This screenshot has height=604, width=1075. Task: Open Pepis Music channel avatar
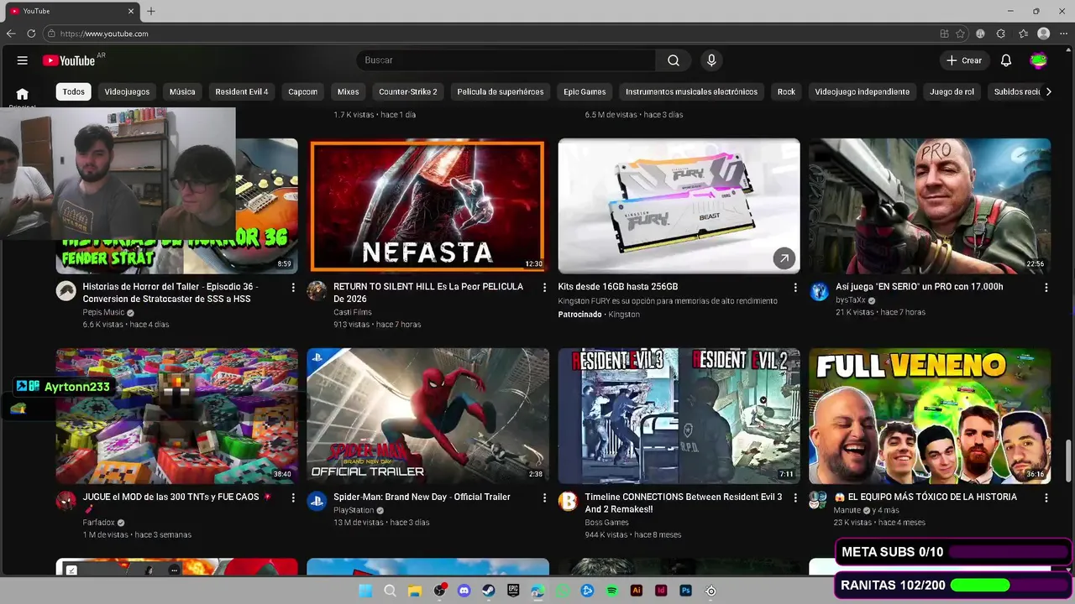[x=66, y=291]
